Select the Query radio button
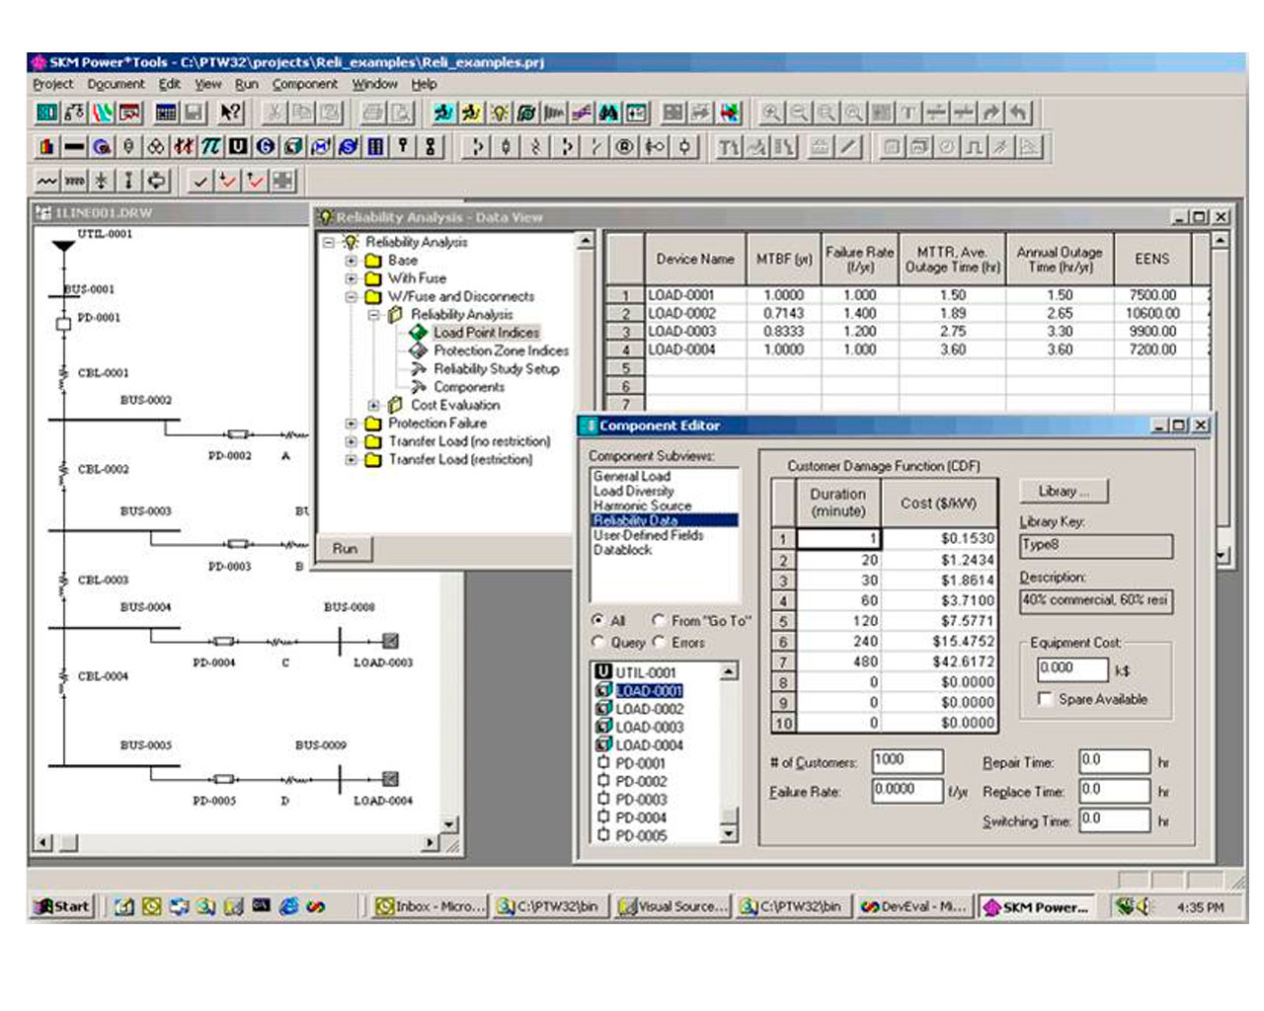This screenshot has height=1011, width=1264. tap(597, 642)
